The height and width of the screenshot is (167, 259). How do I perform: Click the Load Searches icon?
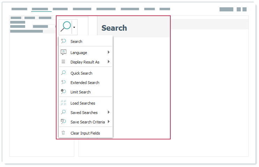tap(64, 103)
